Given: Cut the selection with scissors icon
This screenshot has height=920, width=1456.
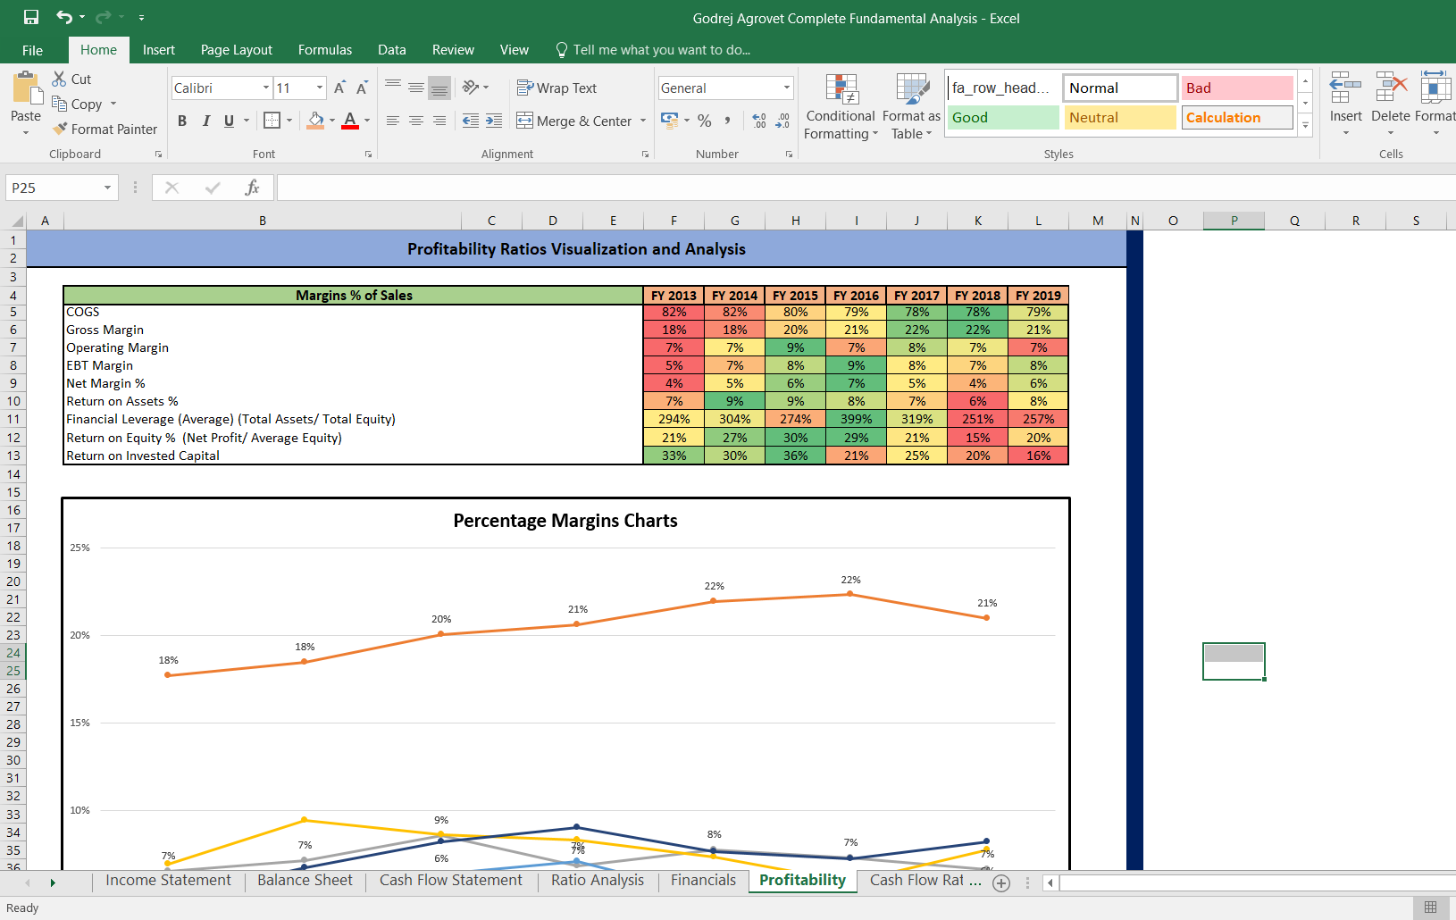Looking at the screenshot, I should 60,79.
